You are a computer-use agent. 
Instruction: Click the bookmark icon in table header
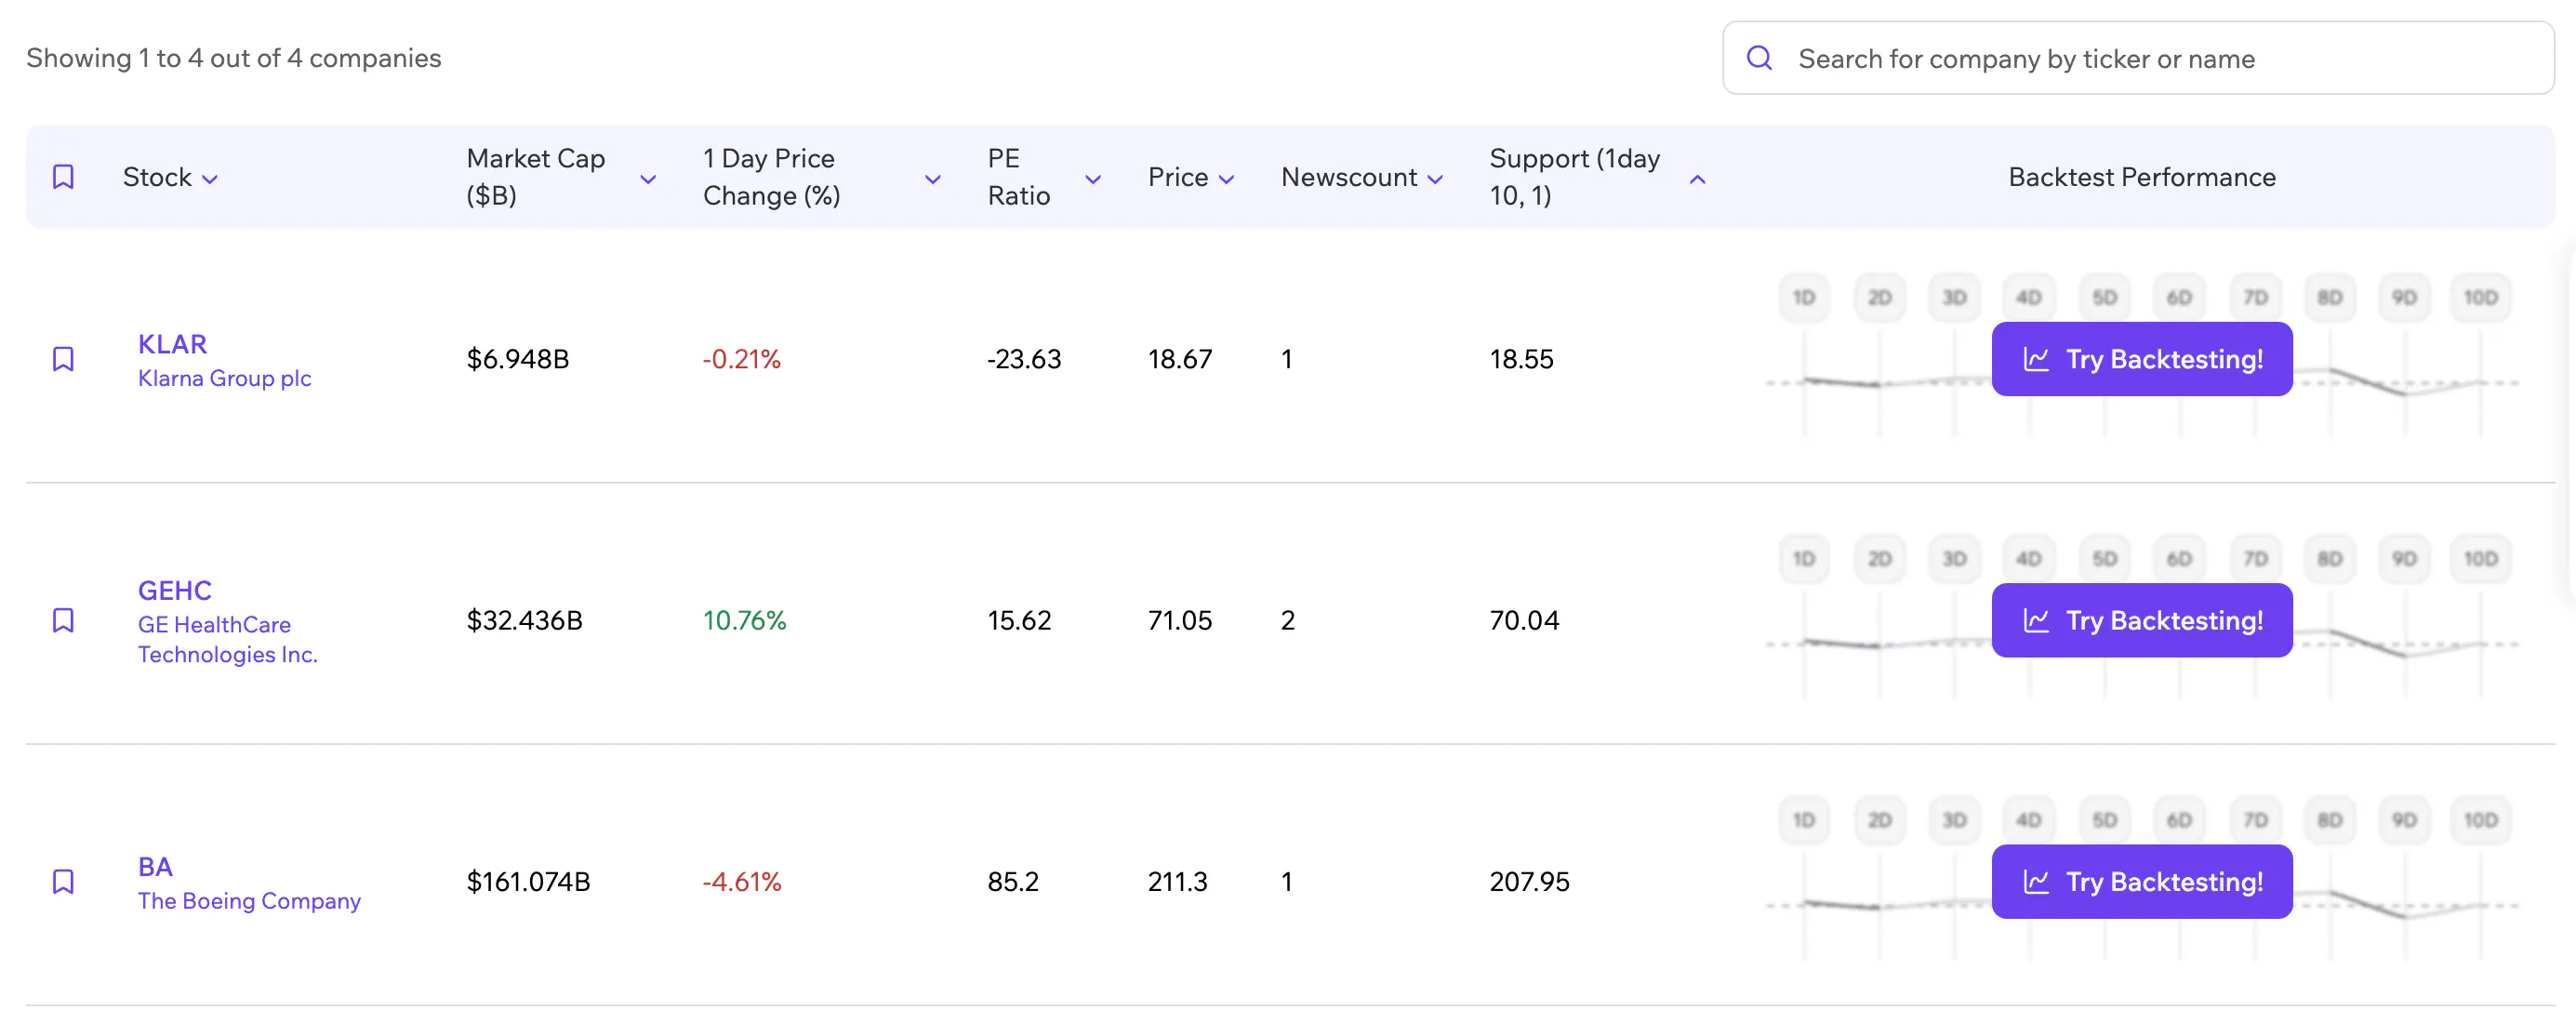[x=63, y=177]
